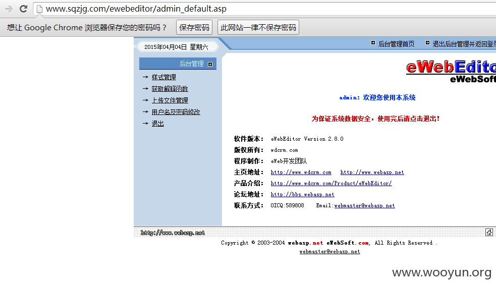Click the eWebEditor Version 2.8.0 text

[307, 139]
